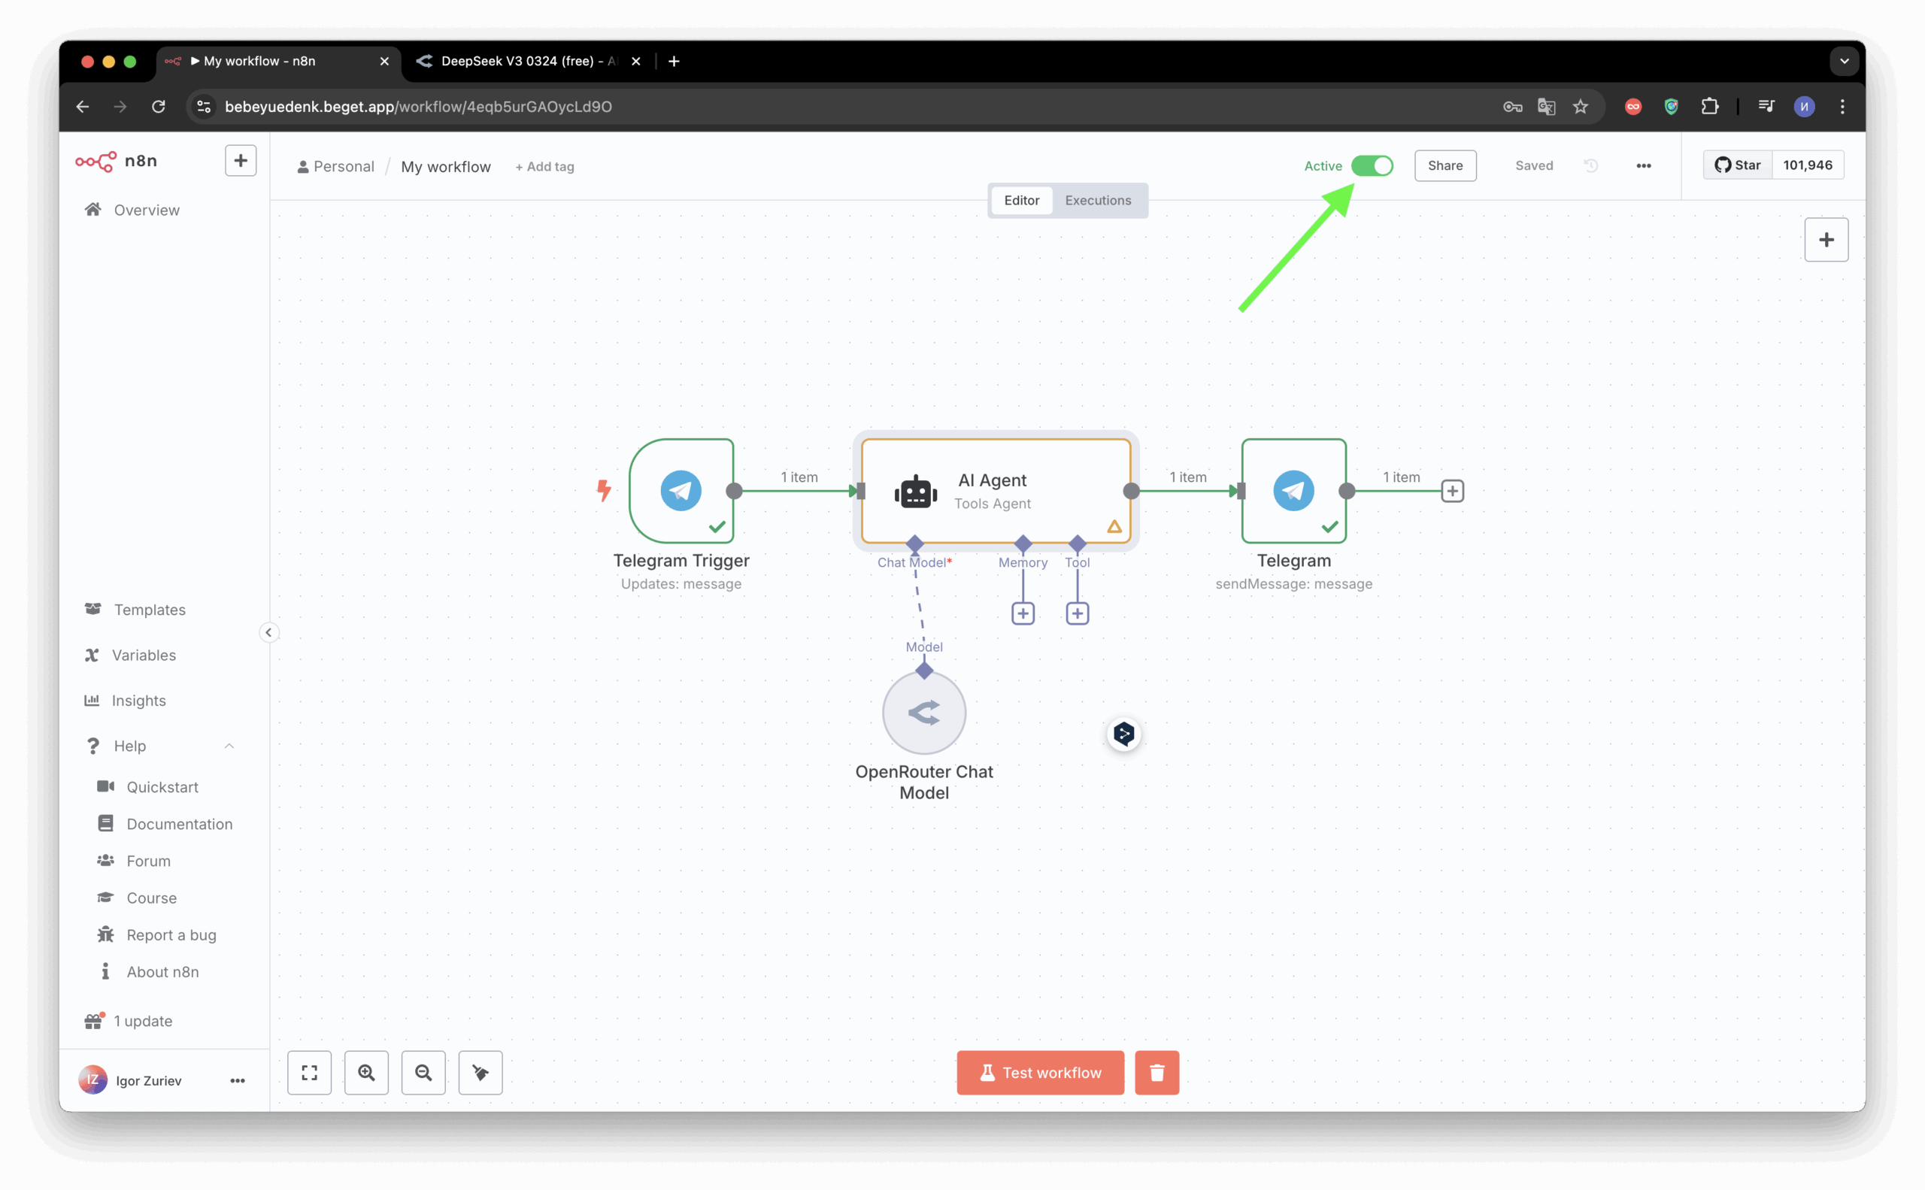This screenshot has height=1190, width=1925.
Task: Open Igor Zuriev user menu dots
Action: pyautogui.click(x=237, y=1080)
